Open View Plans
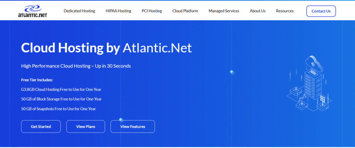This screenshot has height=148, width=355. 86,126
